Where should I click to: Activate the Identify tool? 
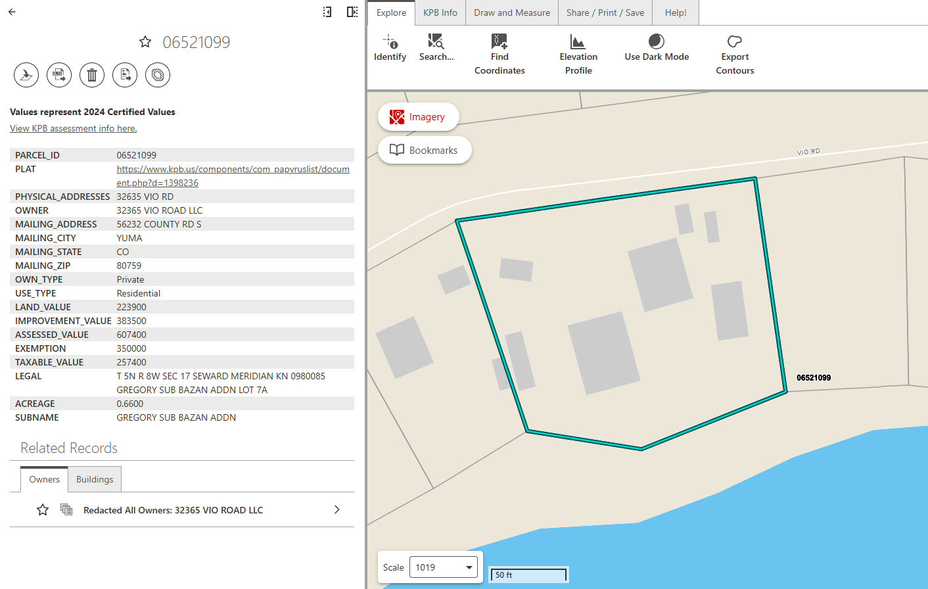(x=390, y=49)
